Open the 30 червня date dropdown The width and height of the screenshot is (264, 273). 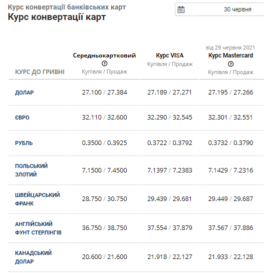pyautogui.click(x=219, y=9)
